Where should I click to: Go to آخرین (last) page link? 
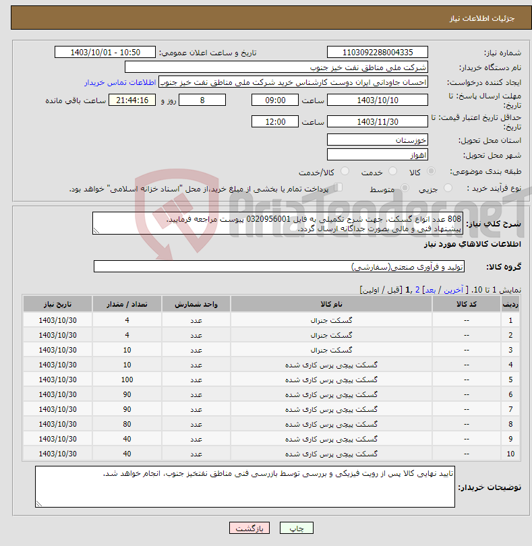tap(453, 290)
